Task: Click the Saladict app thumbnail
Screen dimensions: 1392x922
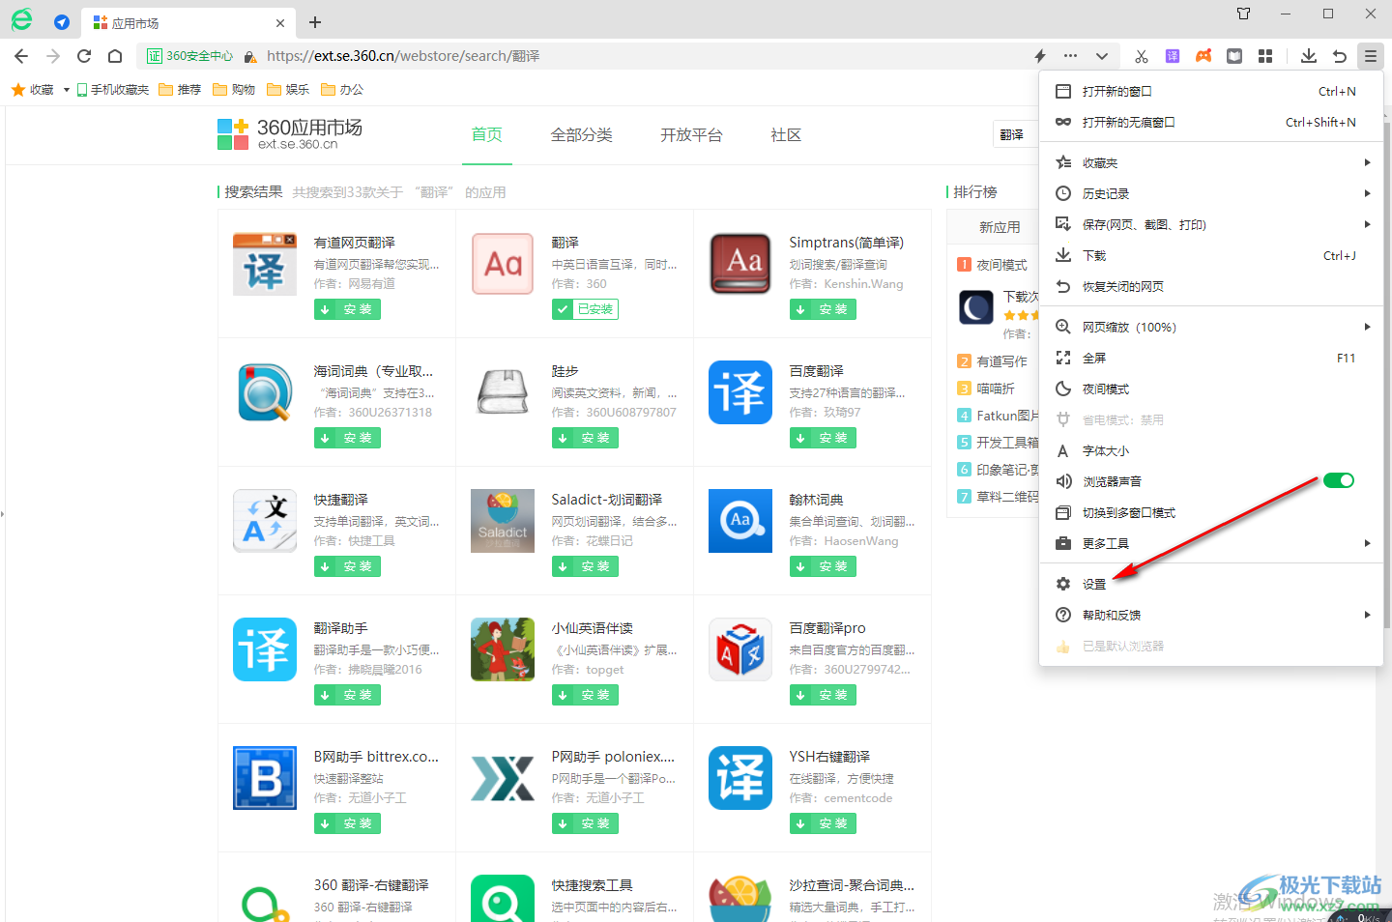Action: (503, 521)
